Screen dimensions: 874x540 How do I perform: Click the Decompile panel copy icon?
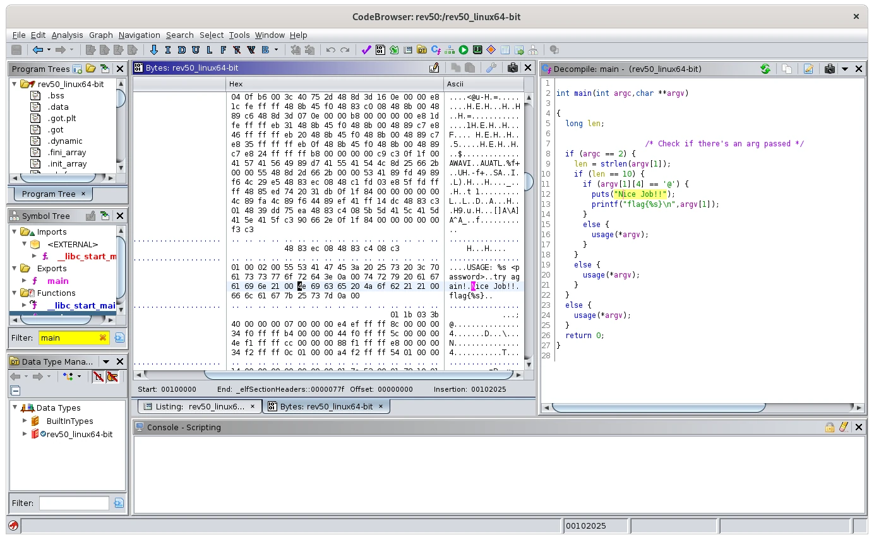786,69
